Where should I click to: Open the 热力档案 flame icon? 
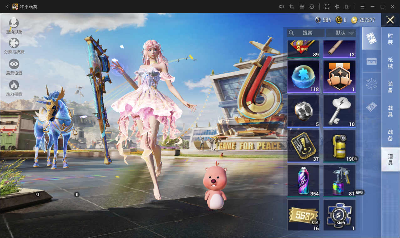[x=14, y=85]
